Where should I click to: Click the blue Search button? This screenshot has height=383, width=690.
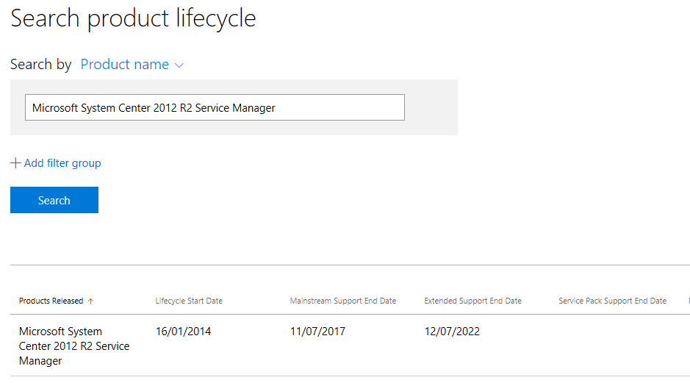[54, 200]
